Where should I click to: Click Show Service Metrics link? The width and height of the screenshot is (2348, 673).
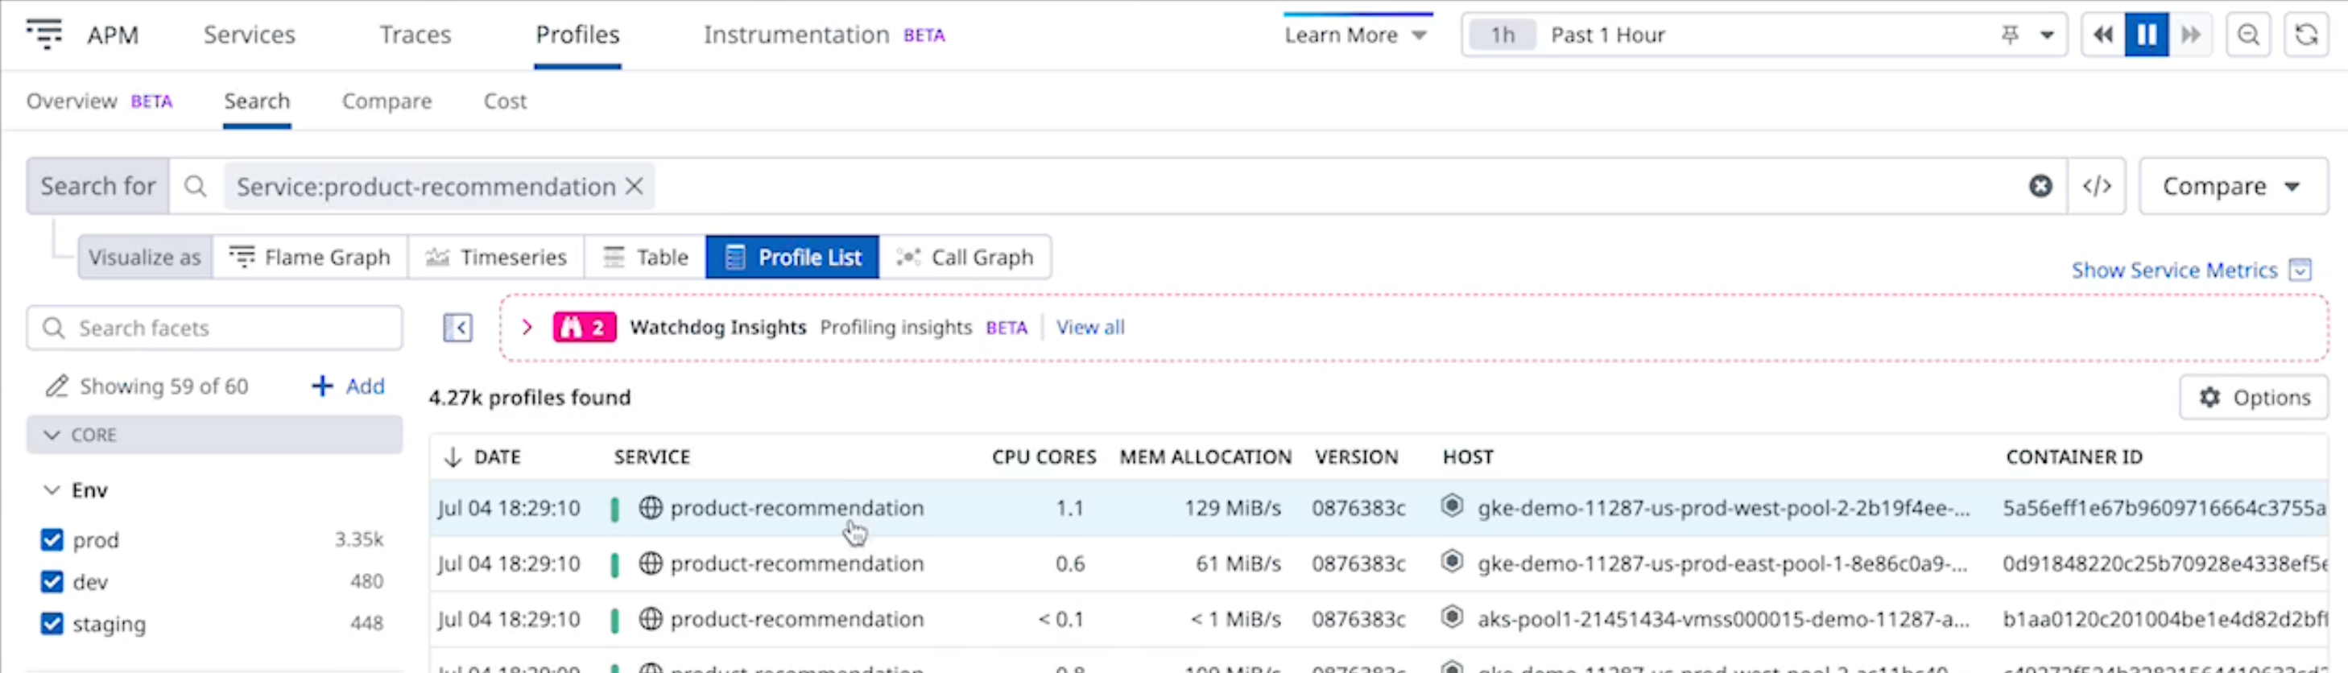click(x=2174, y=270)
